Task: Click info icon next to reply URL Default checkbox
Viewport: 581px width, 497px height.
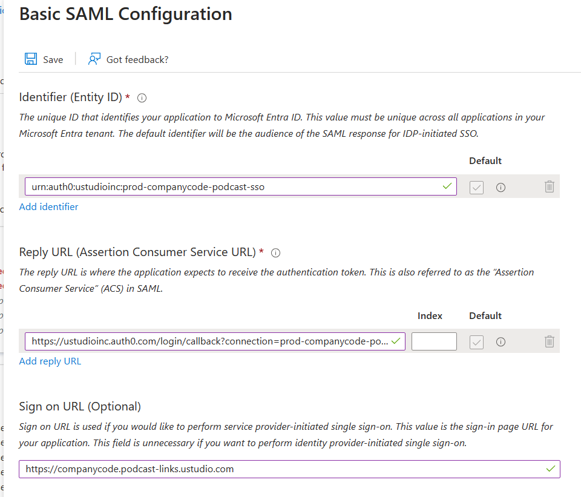Action: coord(501,341)
